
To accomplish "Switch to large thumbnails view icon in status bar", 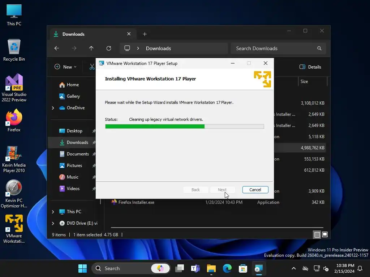I will tap(325, 234).
